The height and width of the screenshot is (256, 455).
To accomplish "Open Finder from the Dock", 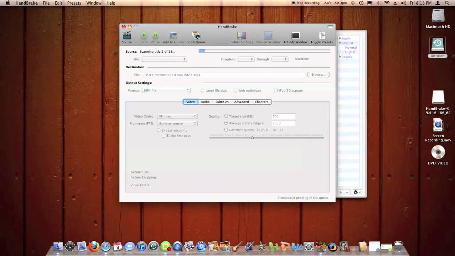I will point(58,246).
